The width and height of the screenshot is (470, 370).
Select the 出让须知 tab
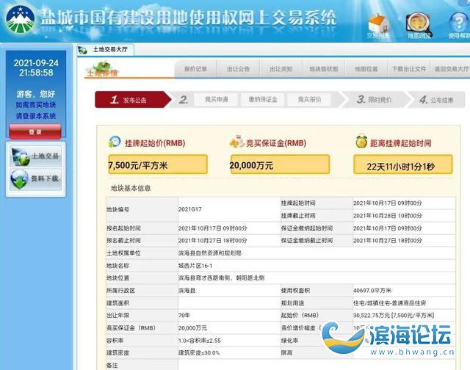point(281,69)
